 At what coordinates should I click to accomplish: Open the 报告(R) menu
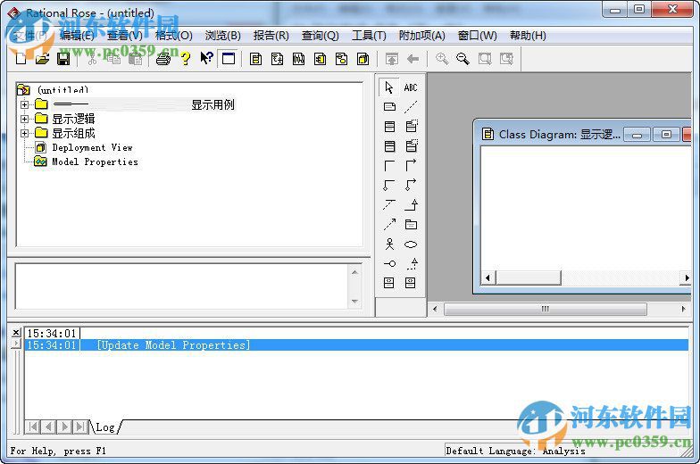click(271, 36)
